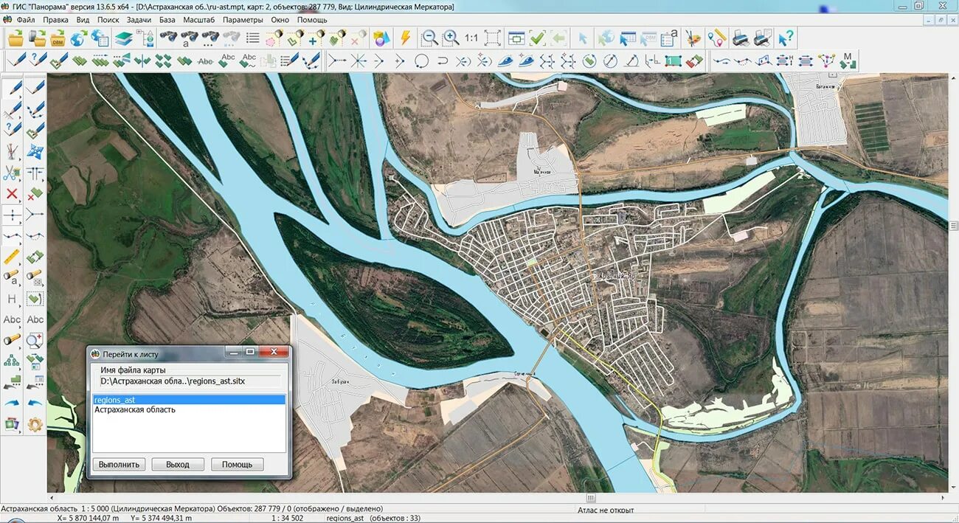The width and height of the screenshot is (959, 523).
Task: Click the Выполнить button
Action: (x=119, y=464)
